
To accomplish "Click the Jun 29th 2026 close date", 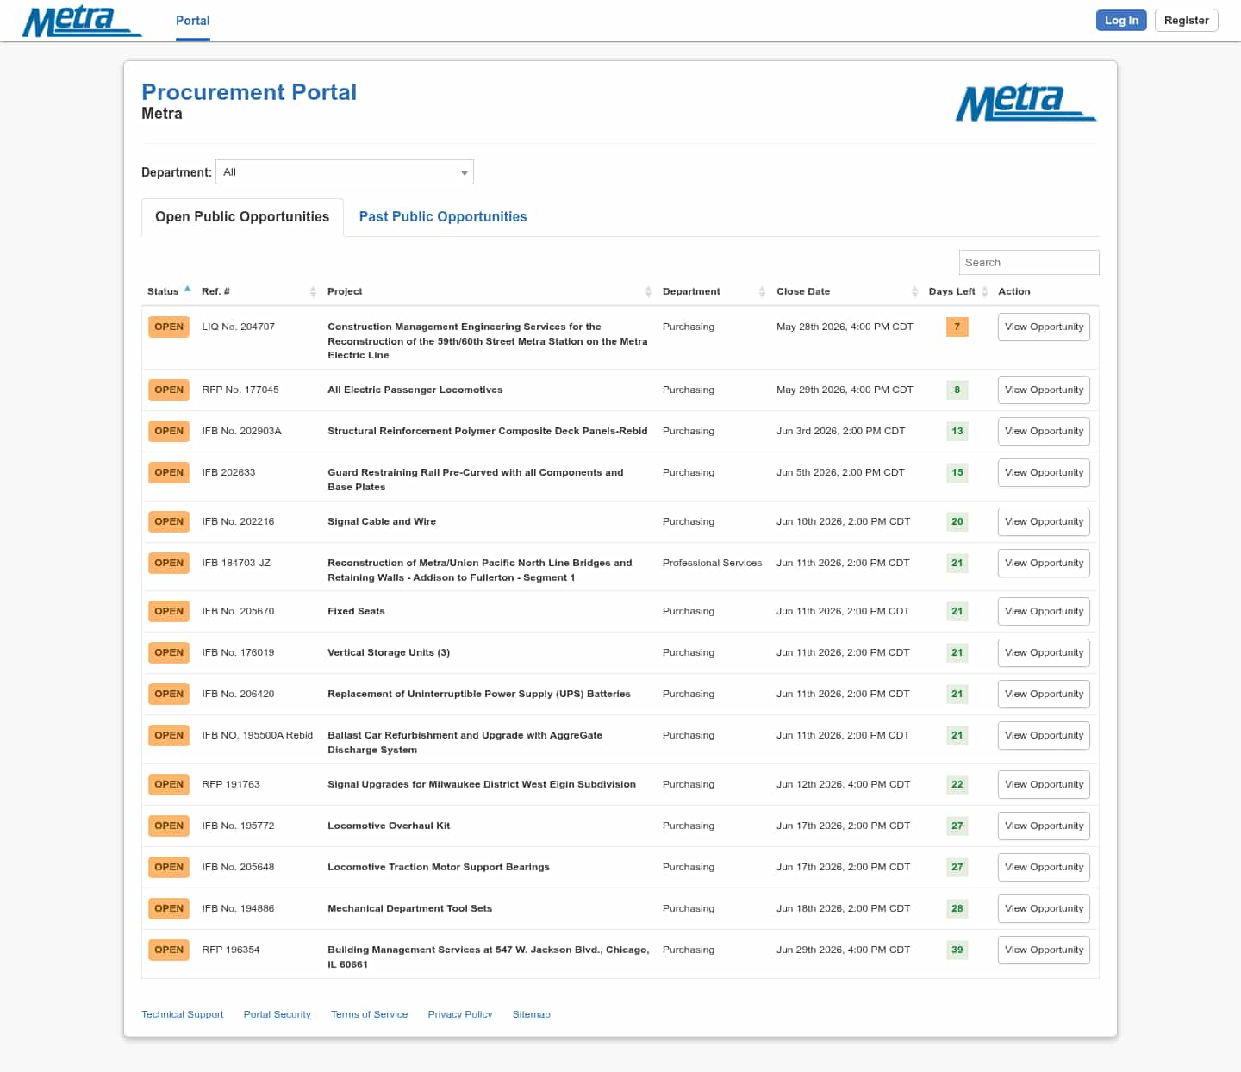I will click(x=843, y=950).
